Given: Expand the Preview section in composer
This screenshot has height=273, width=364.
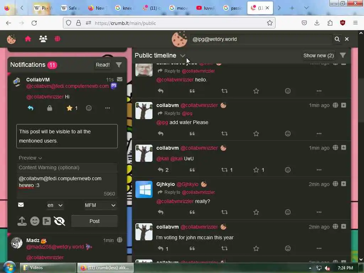Looking at the screenshot, I should (30, 158).
